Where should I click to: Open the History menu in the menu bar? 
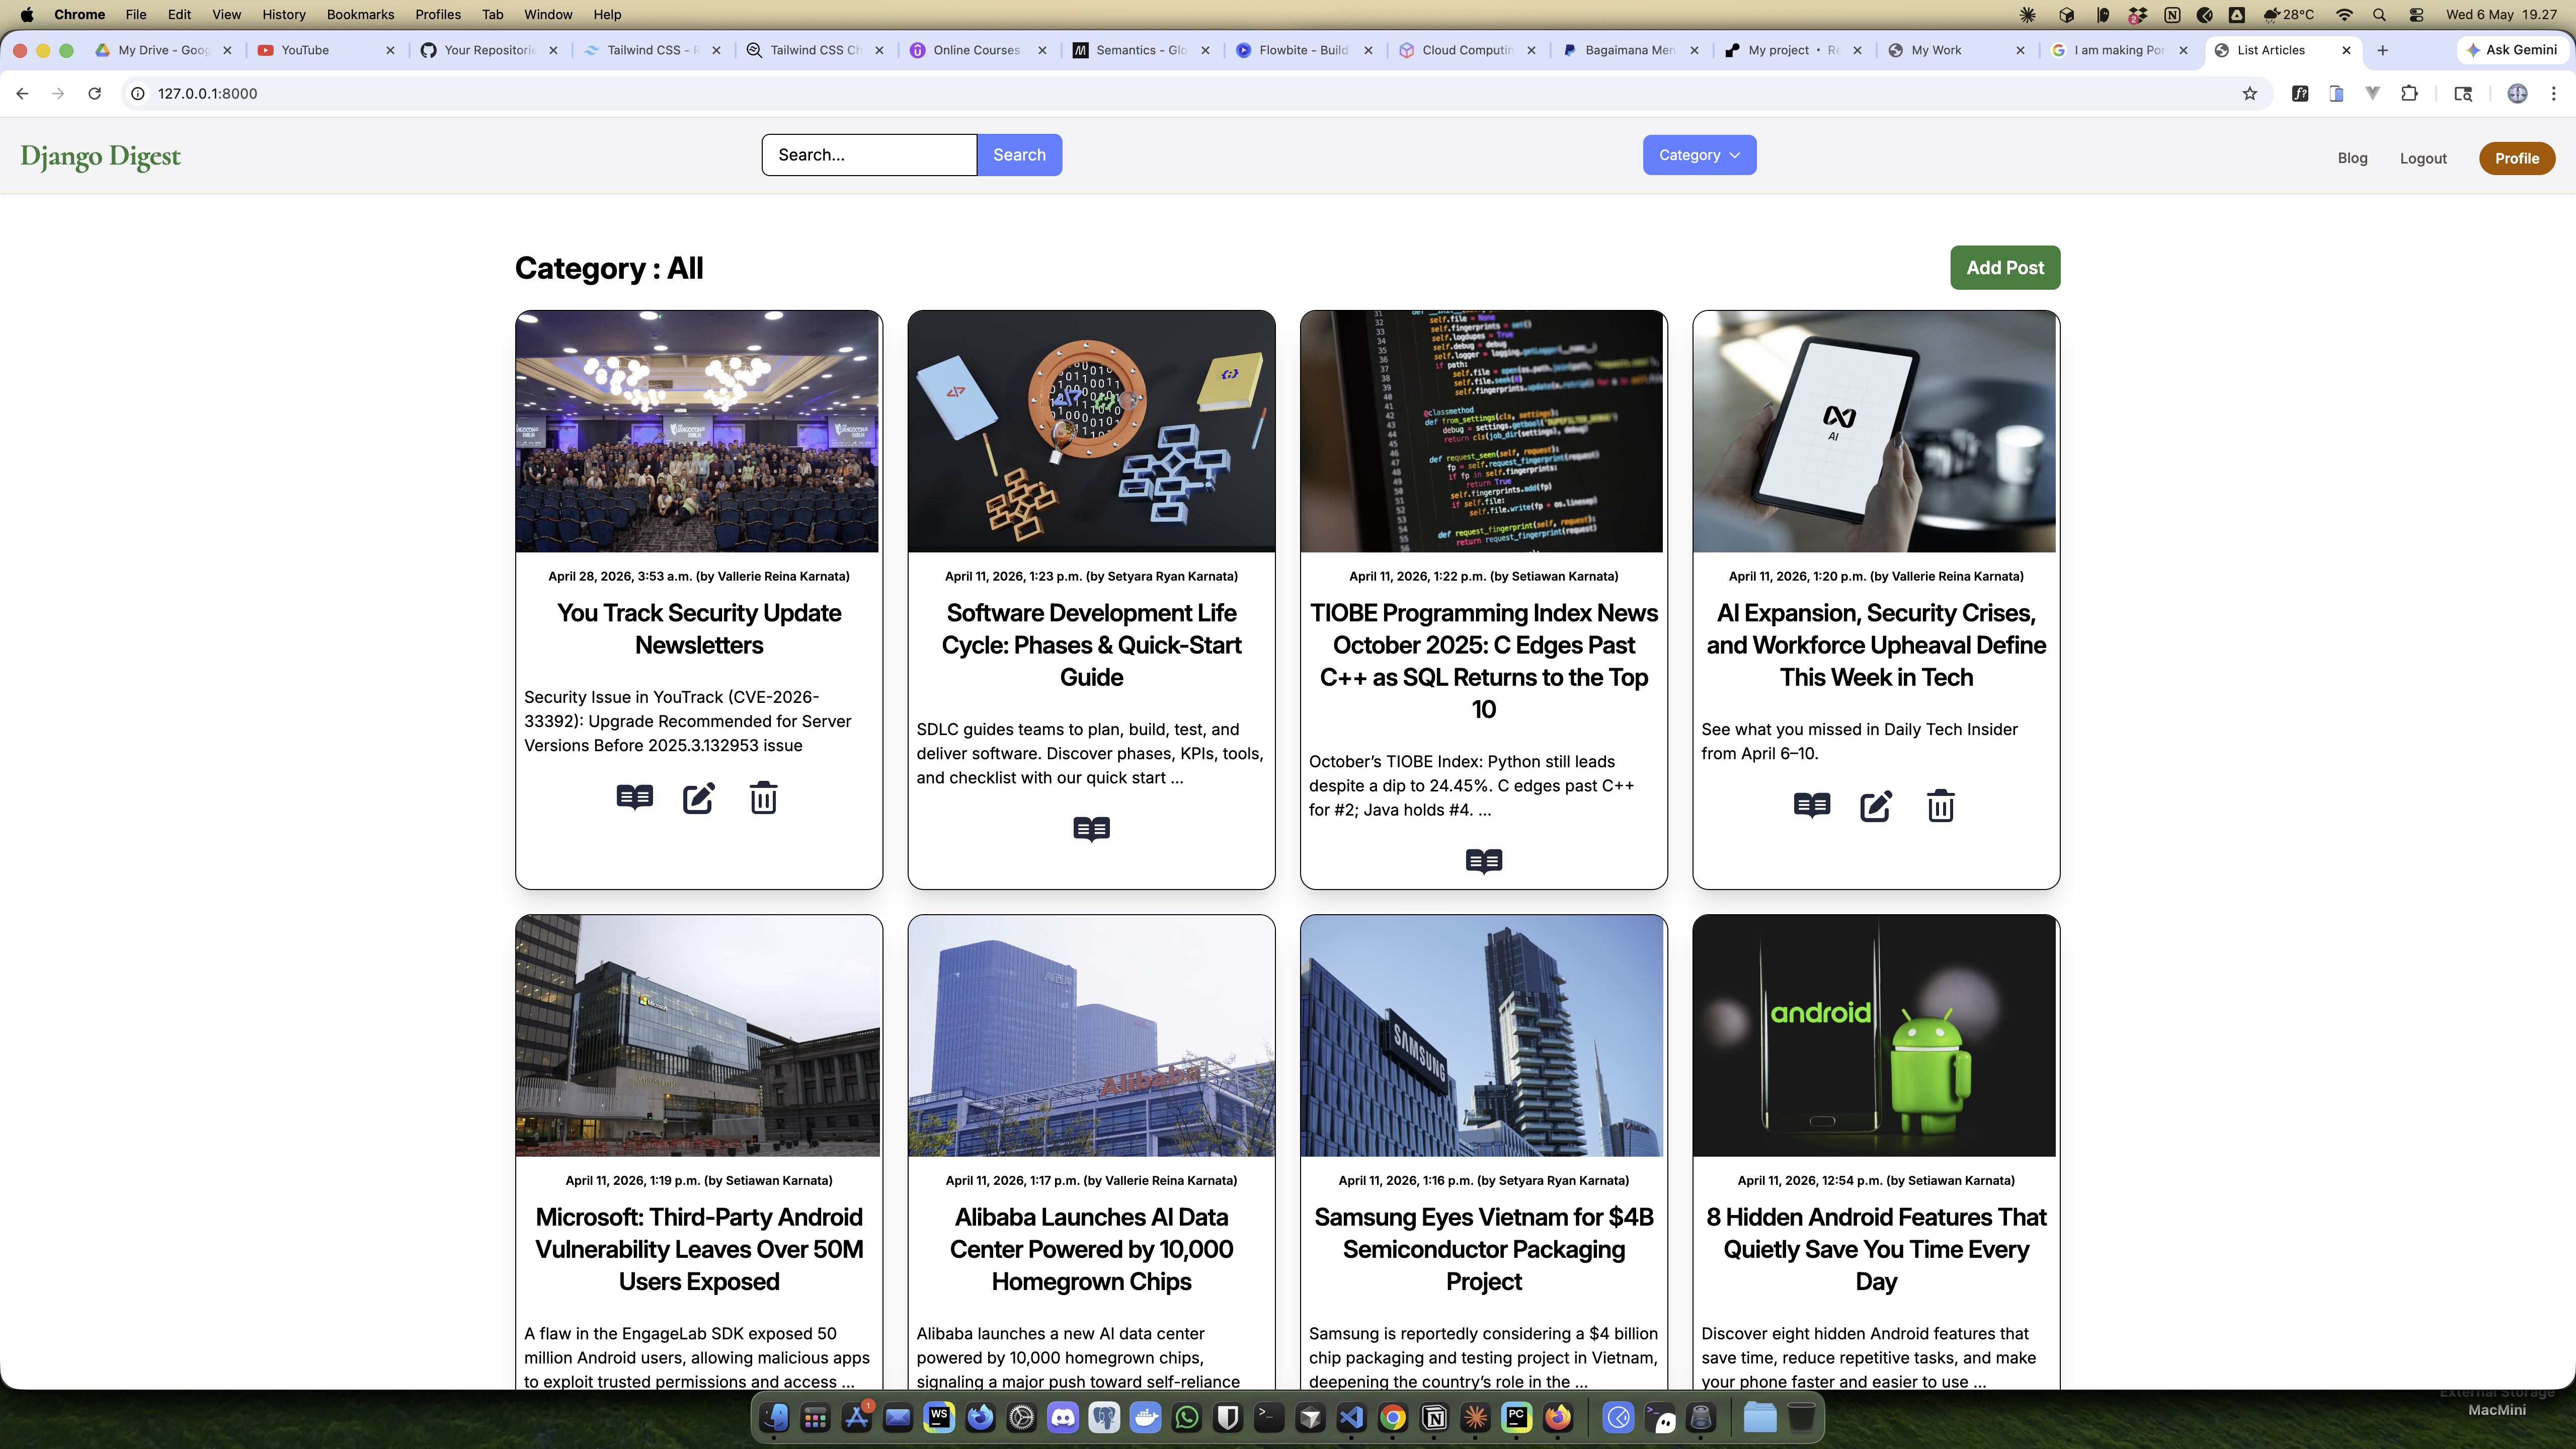pyautogui.click(x=284, y=14)
